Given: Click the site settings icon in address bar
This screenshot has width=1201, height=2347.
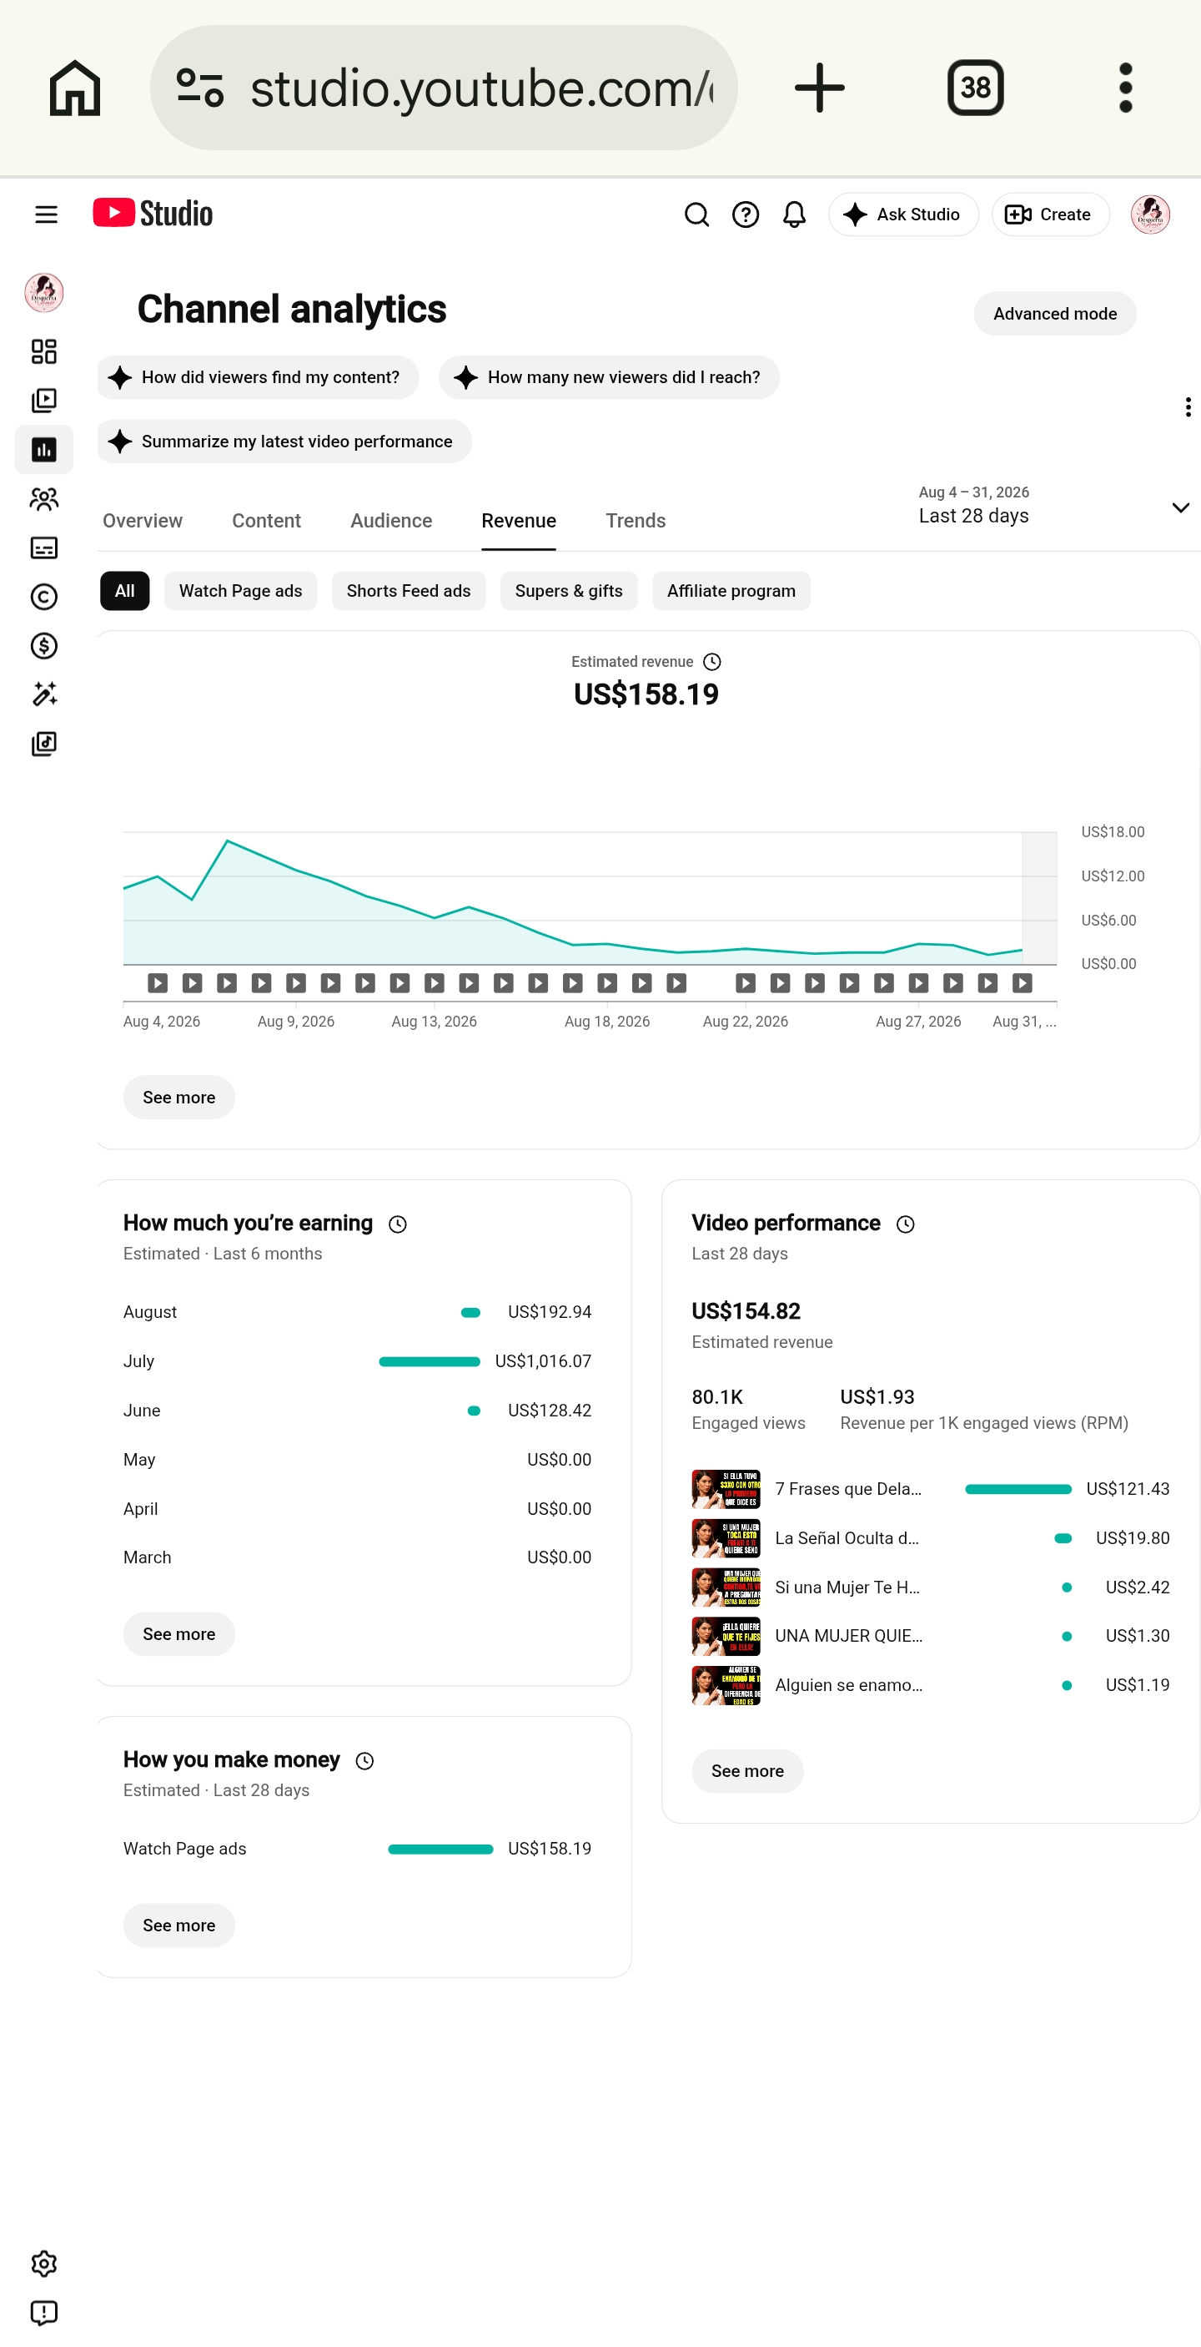Looking at the screenshot, I should [200, 88].
